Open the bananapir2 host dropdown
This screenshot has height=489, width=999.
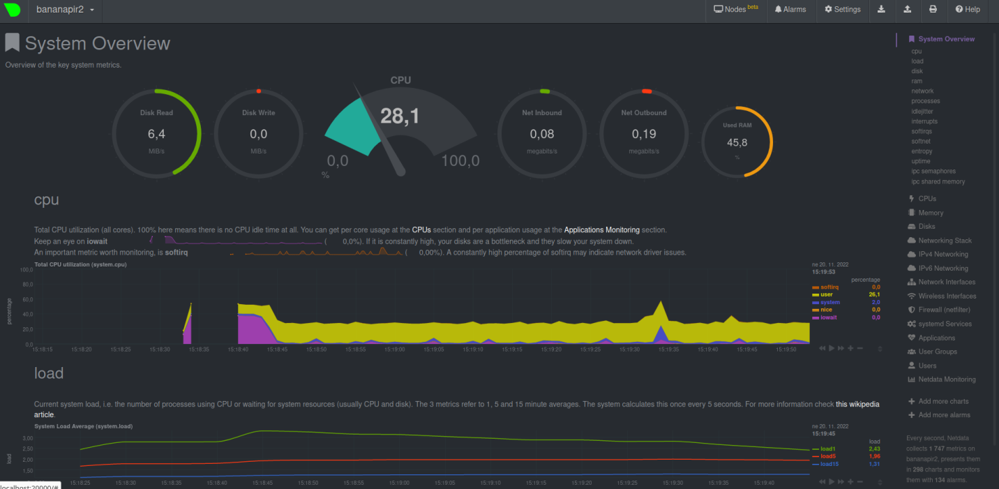point(65,10)
